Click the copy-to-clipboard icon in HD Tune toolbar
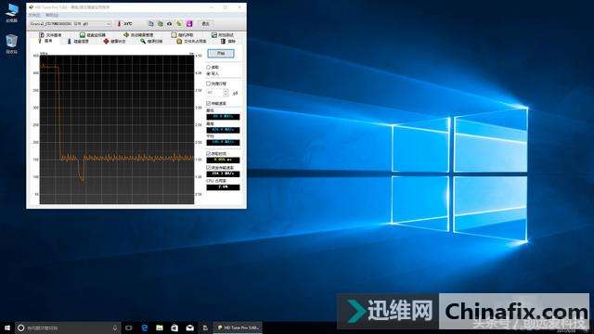 [x=150, y=23]
